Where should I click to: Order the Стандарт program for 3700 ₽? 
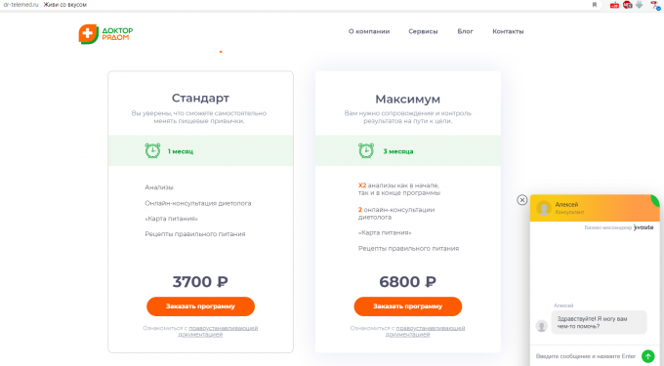tap(201, 306)
